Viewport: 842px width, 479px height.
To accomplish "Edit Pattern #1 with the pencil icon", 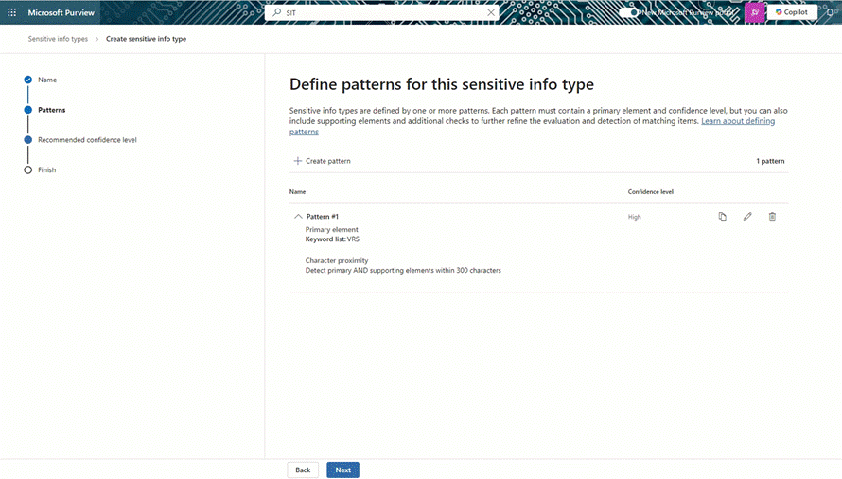I will [x=747, y=217].
